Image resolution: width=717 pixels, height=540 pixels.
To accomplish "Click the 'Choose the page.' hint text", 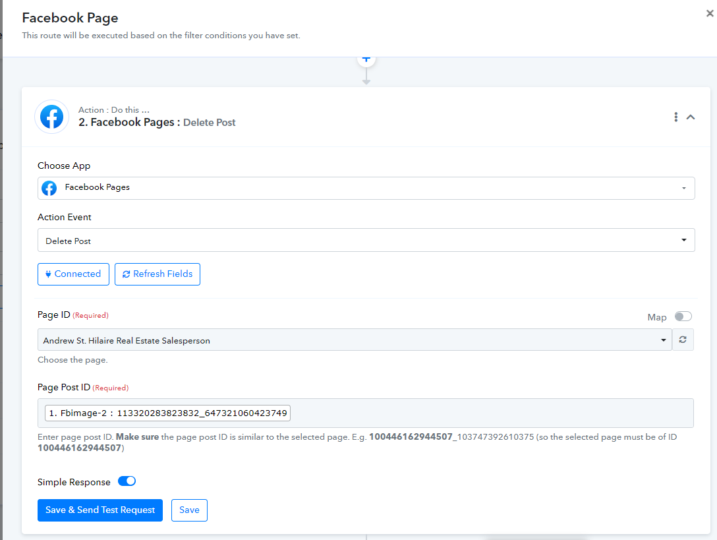I will [72, 360].
